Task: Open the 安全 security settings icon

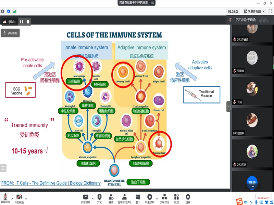Action: point(99,197)
